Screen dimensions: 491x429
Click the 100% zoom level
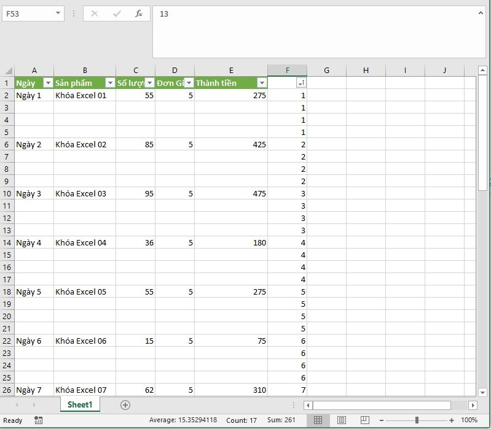coord(469,420)
